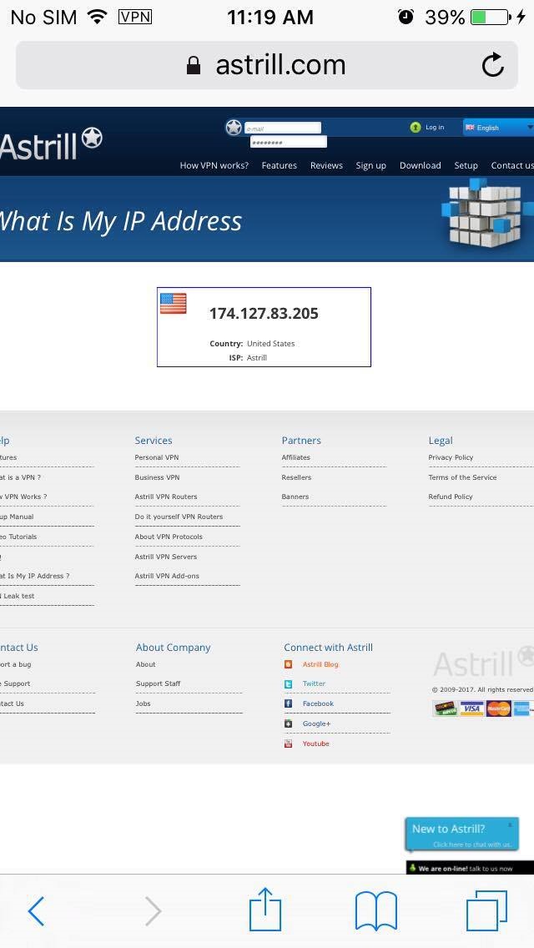Click the Facebook icon
Viewport: 534px width, 948px height.
coord(289,703)
